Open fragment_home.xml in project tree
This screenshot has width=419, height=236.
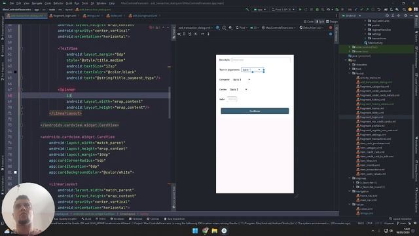coord(370,108)
